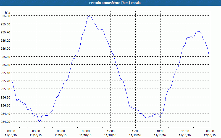Select the 935,20 y-axis value
The image size is (221, 138).
[x=5, y=81]
